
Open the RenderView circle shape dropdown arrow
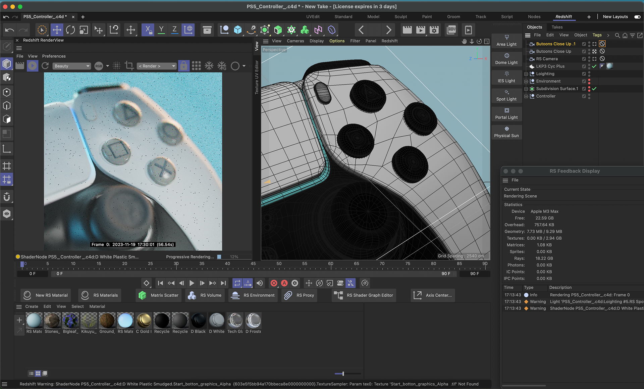244,66
